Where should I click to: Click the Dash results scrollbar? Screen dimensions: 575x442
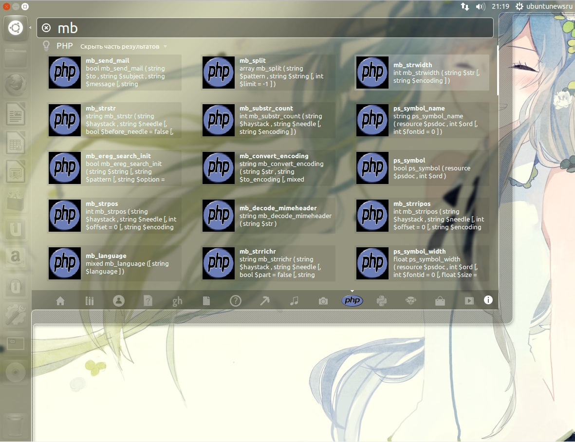point(498,71)
